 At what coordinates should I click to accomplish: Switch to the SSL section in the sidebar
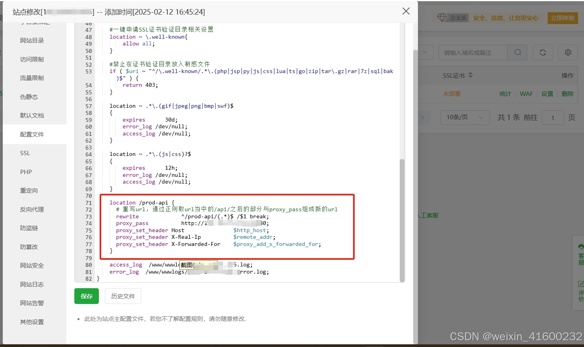[x=25, y=153]
